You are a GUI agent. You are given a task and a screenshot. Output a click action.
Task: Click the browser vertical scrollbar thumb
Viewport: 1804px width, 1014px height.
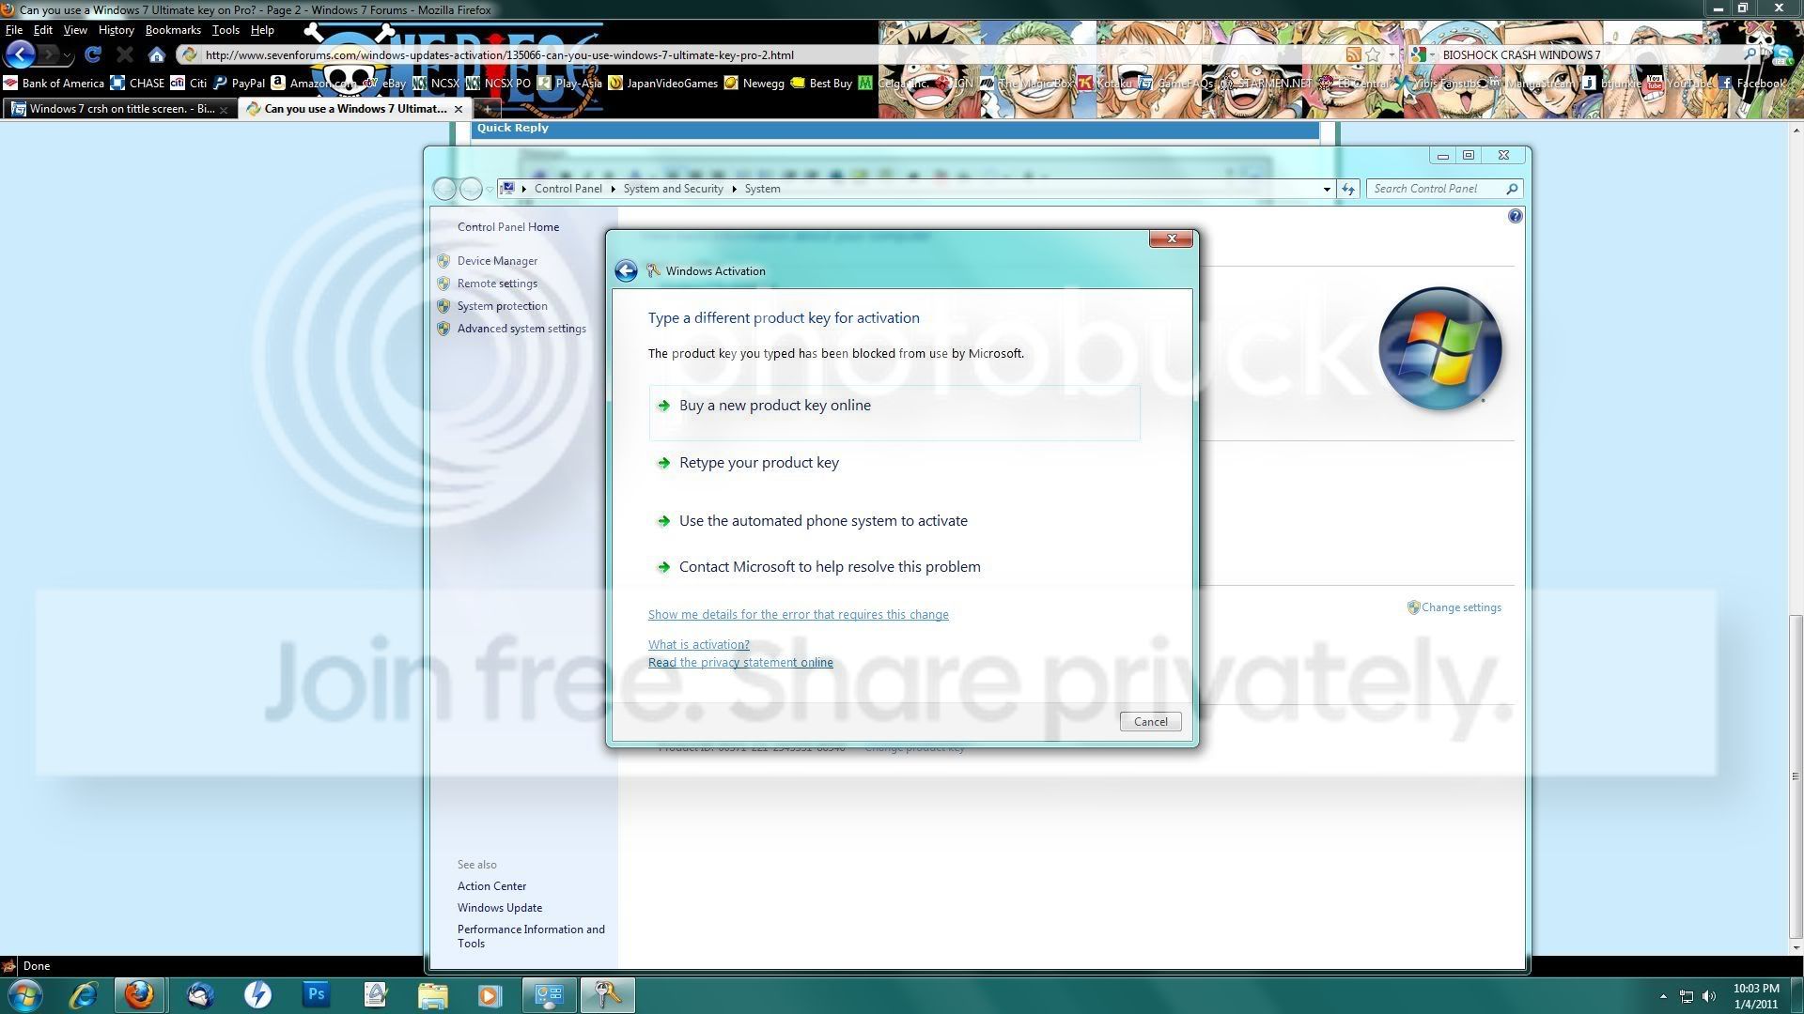(1796, 776)
